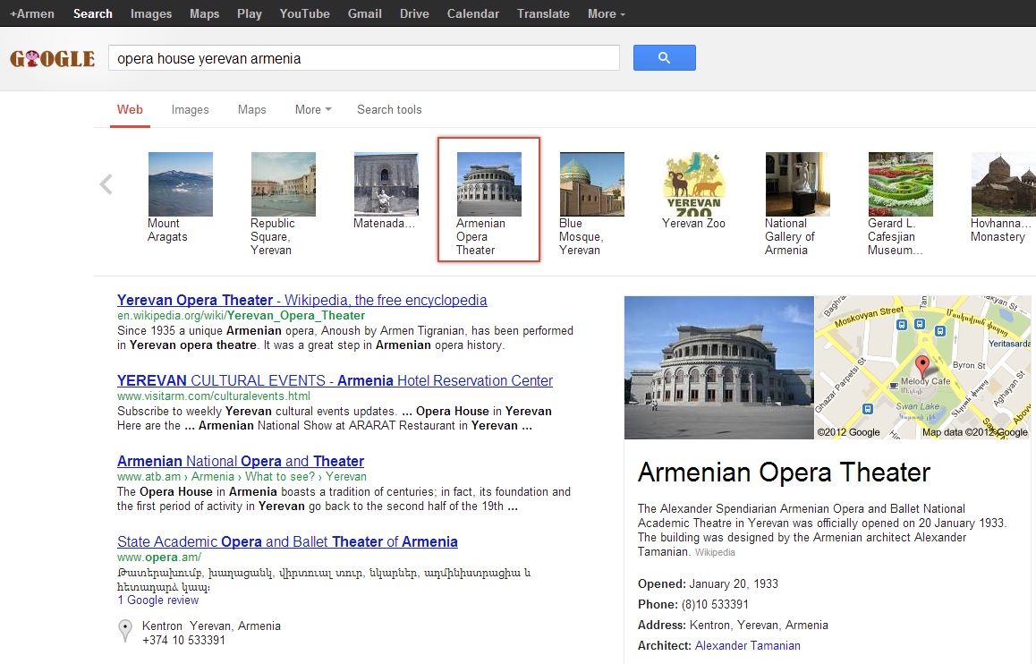The height and width of the screenshot is (664, 1036).
Task: Click the blue magnifier search button
Action: [x=664, y=57]
